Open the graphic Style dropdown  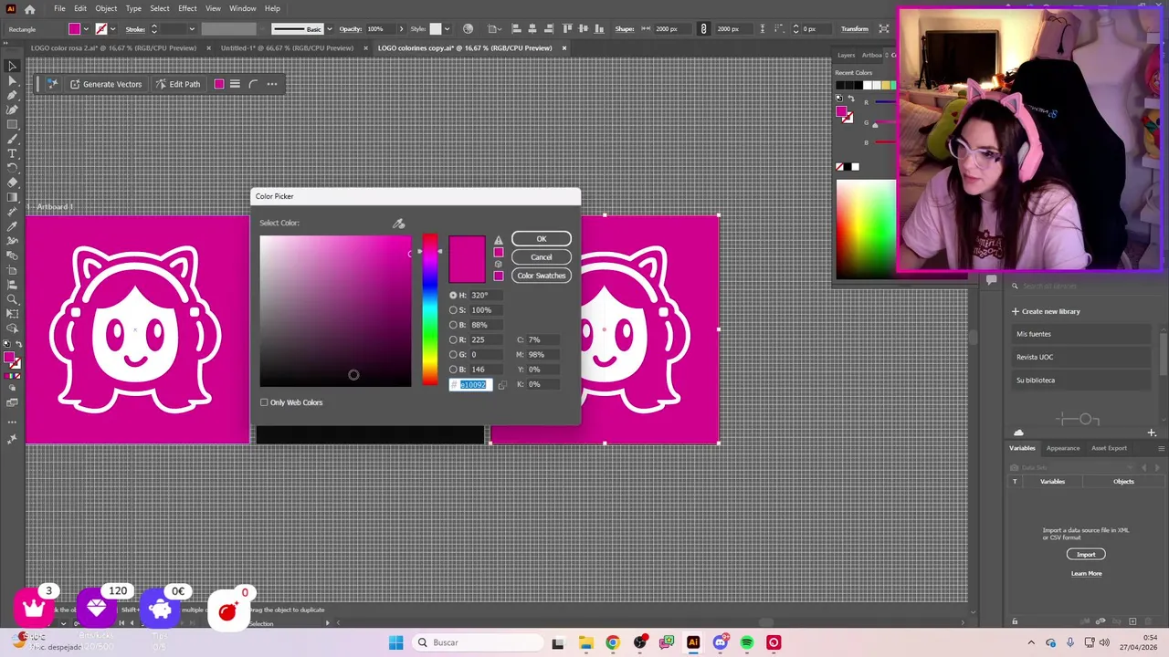(447, 29)
